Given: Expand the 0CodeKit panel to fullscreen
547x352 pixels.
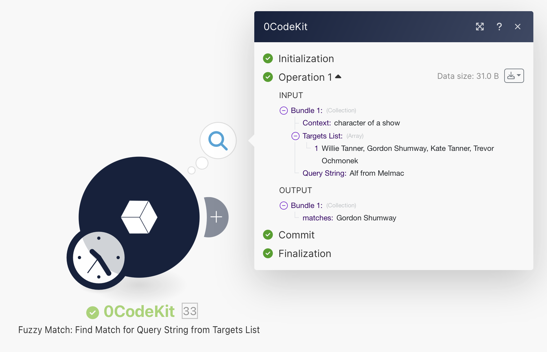Looking at the screenshot, I should [x=480, y=27].
